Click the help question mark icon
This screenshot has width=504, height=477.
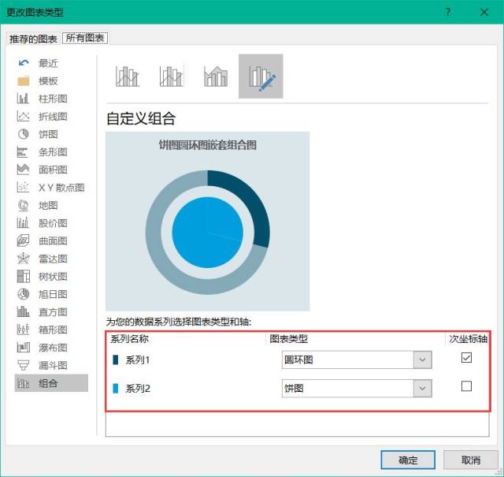coord(448,13)
